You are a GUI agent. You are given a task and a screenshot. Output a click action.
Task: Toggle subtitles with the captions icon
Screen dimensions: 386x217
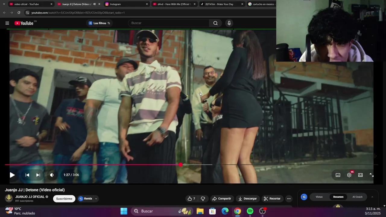338,175
